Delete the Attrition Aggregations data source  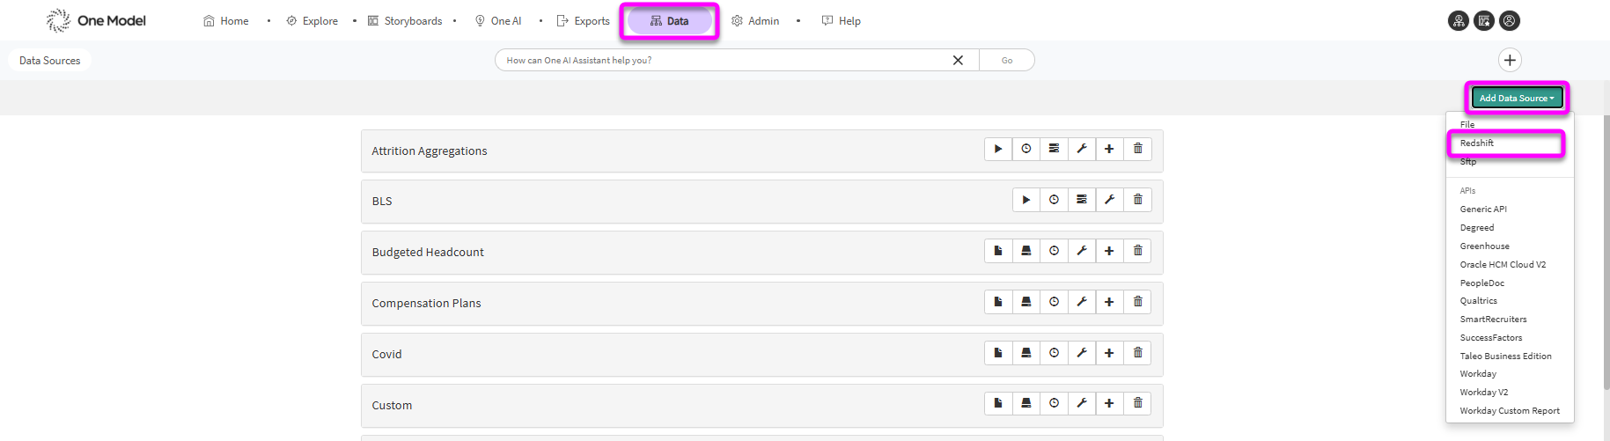[x=1137, y=149]
